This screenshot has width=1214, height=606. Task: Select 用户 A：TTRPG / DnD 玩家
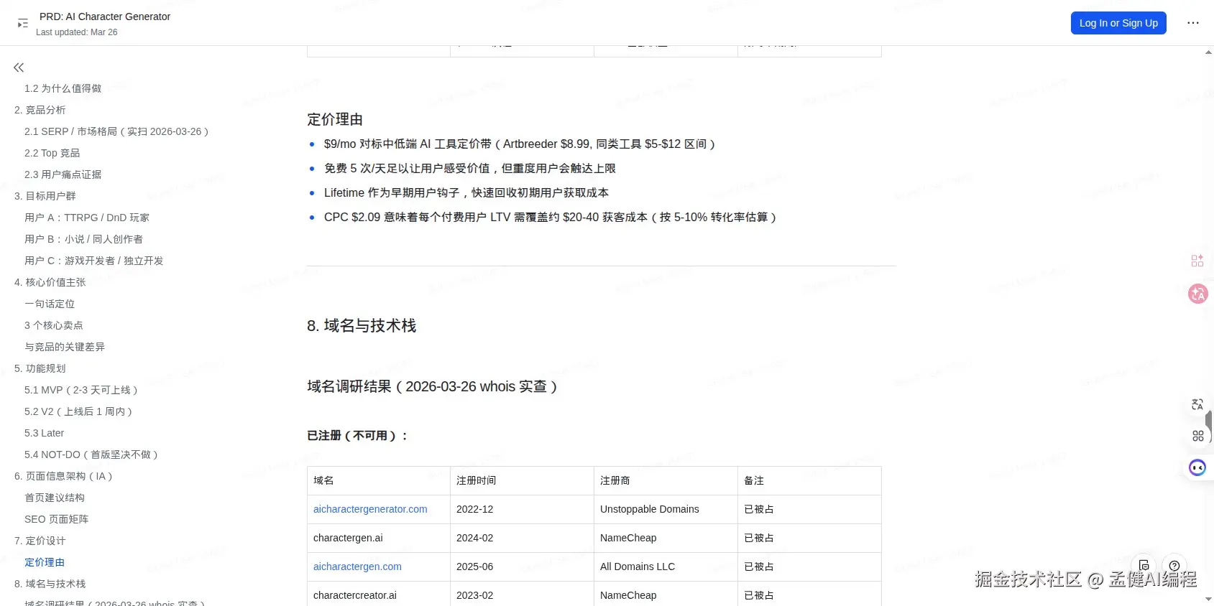[87, 218]
